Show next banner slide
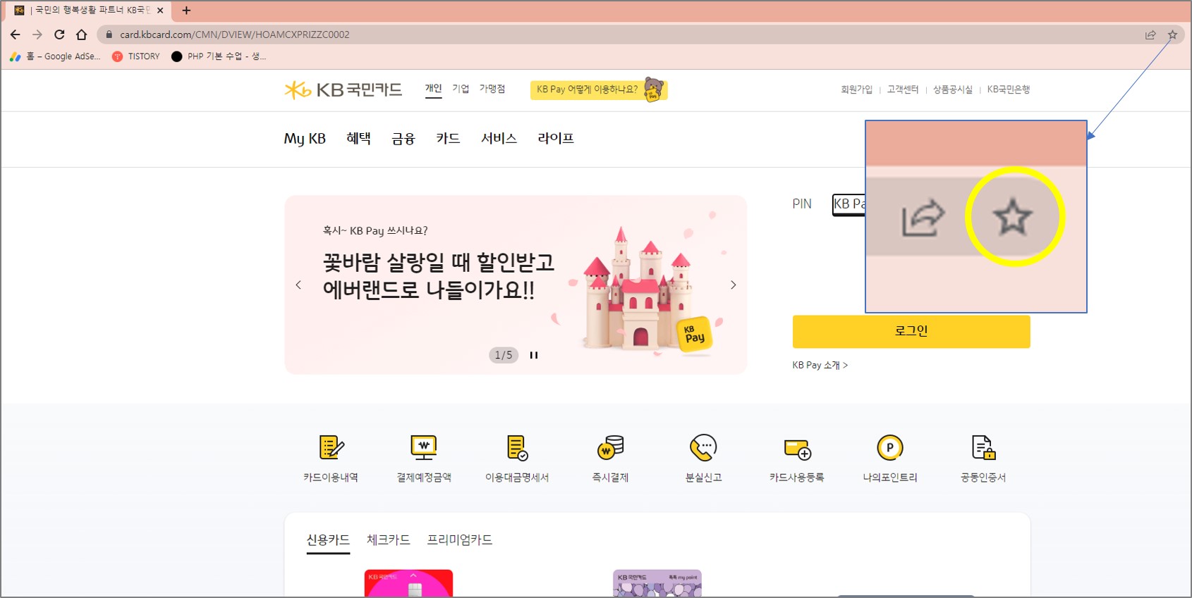Viewport: 1192px width, 598px height. [734, 285]
